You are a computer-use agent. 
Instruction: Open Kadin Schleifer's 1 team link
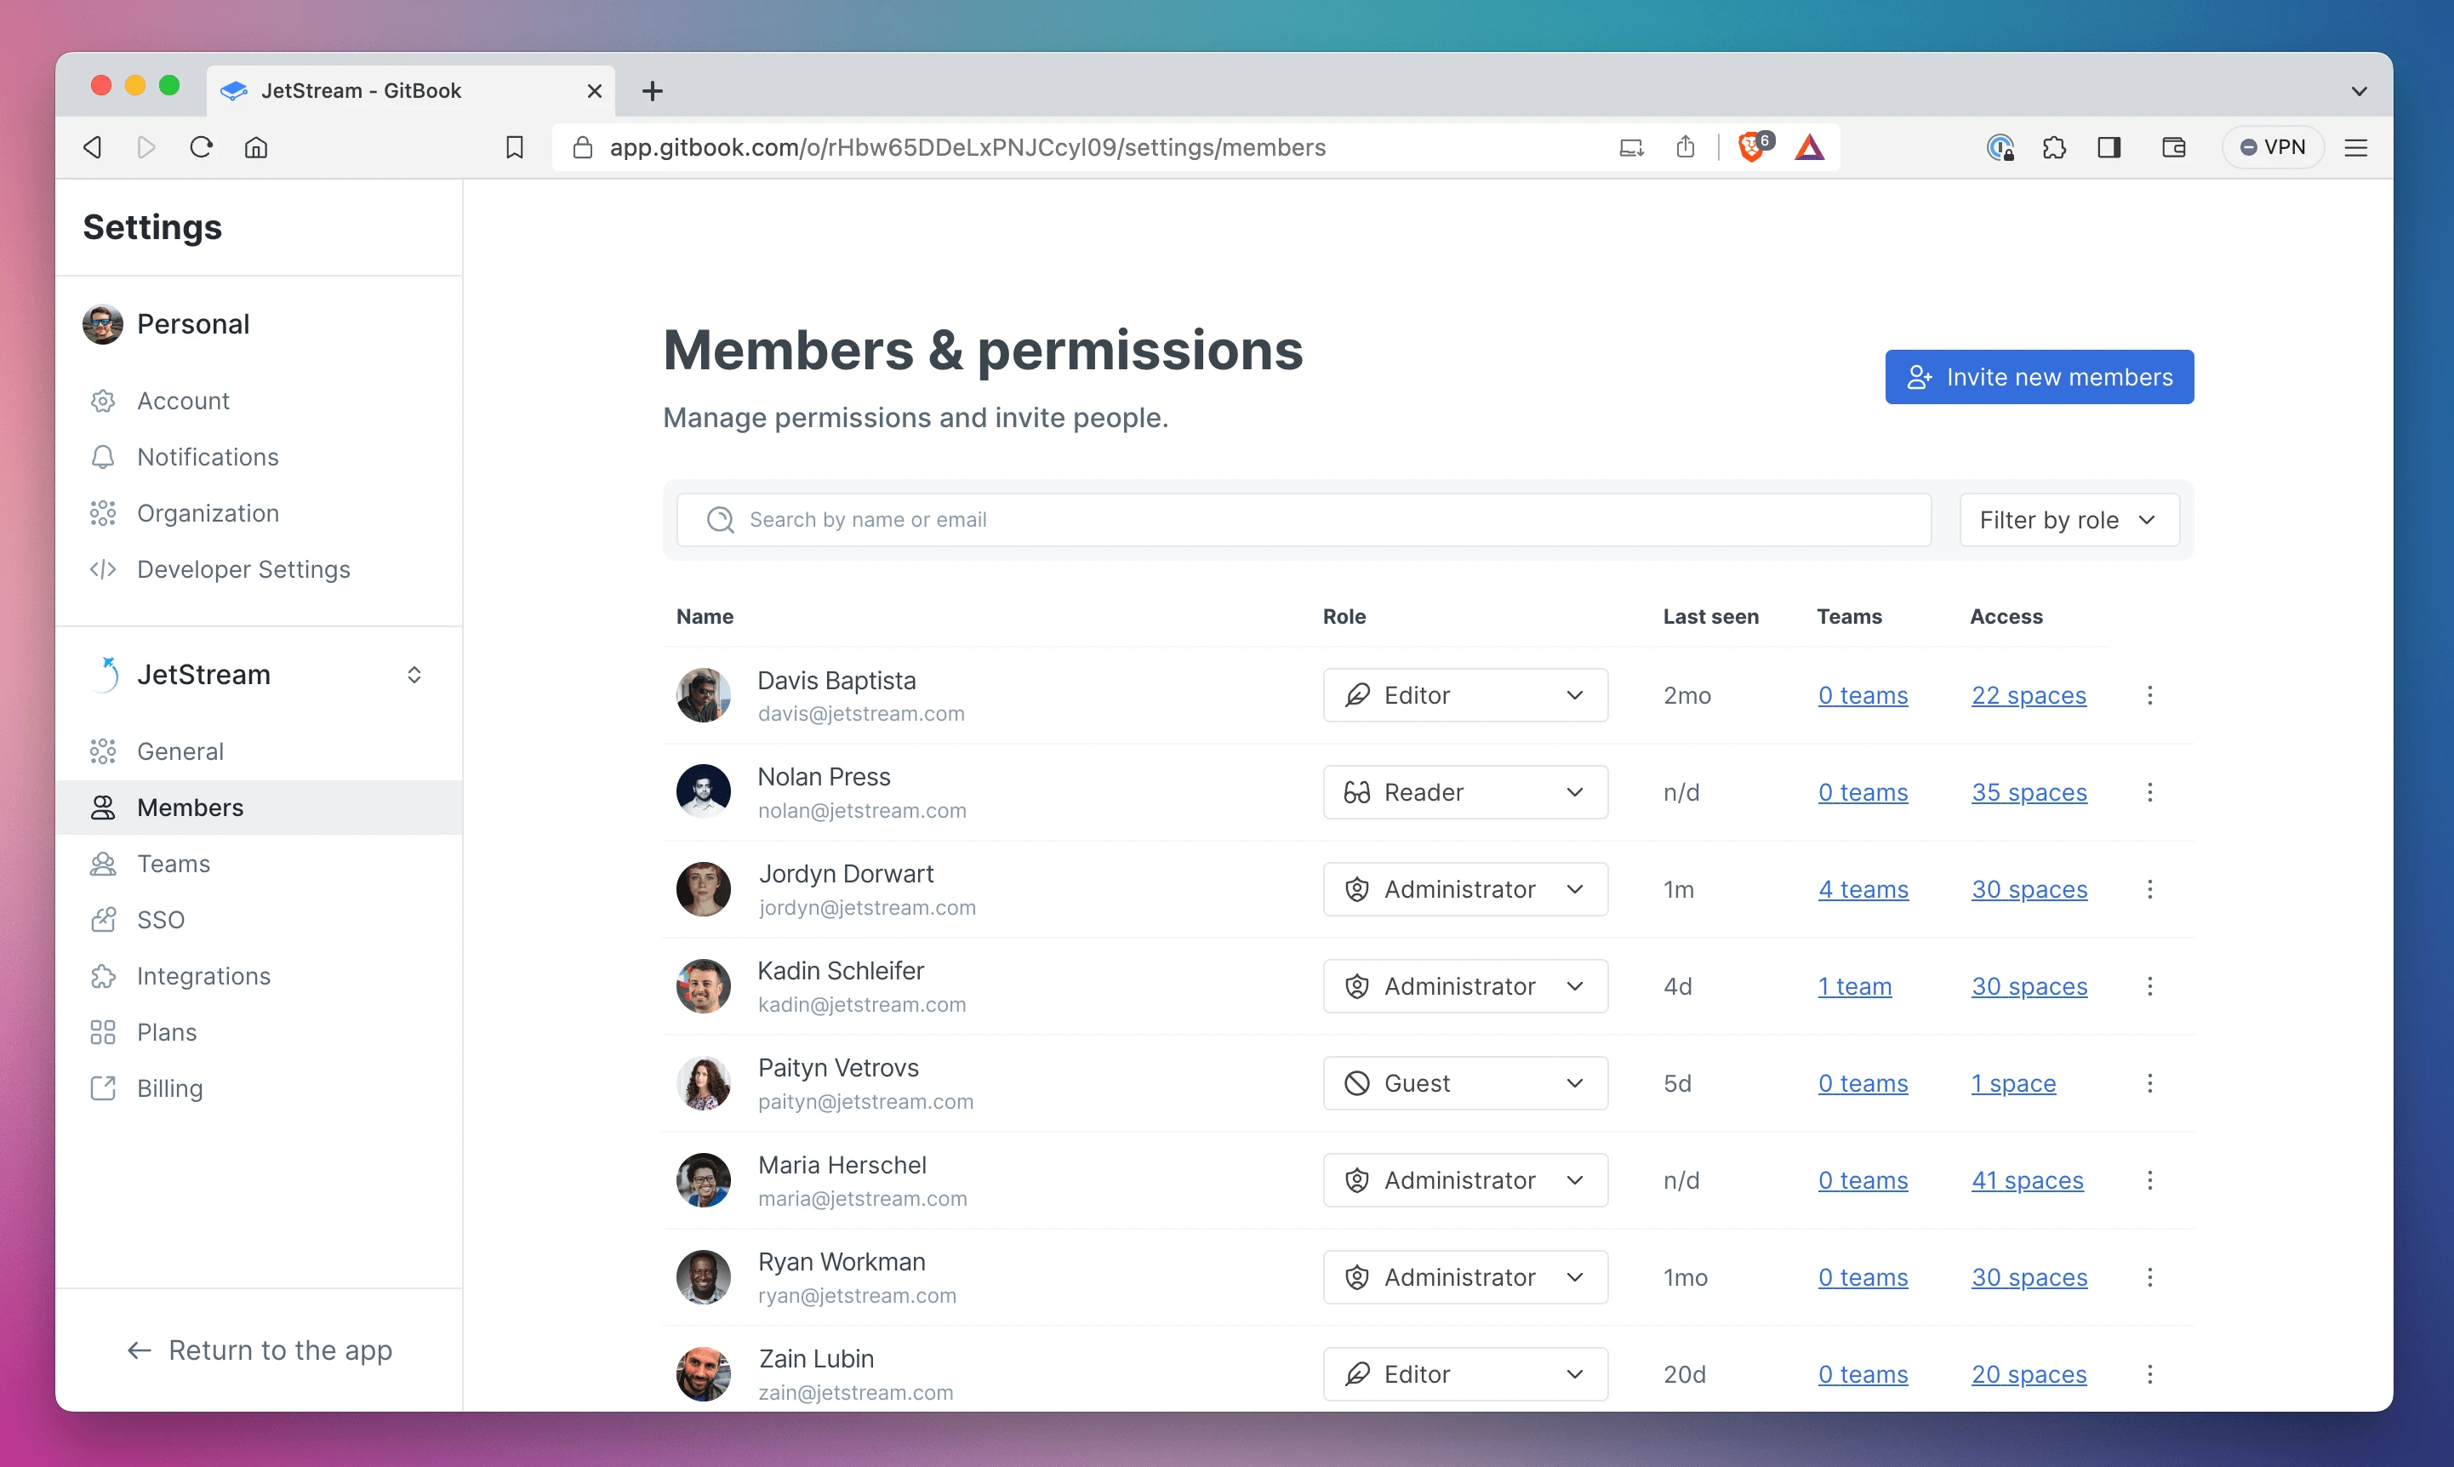click(1854, 986)
